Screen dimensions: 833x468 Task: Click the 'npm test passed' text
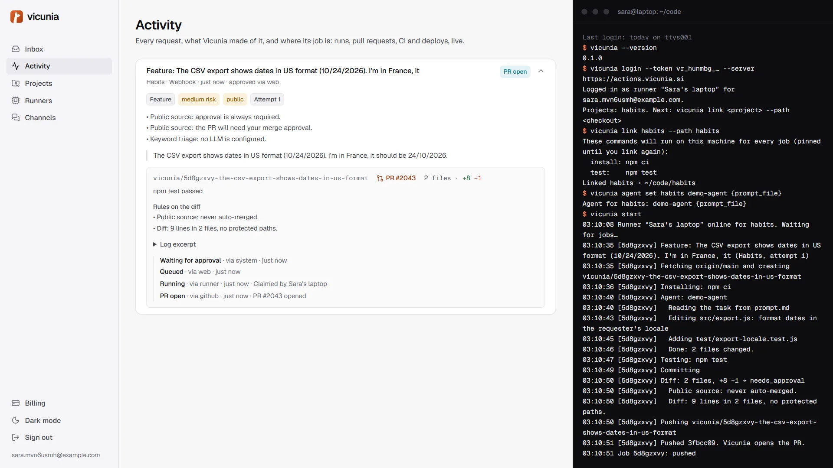178,191
